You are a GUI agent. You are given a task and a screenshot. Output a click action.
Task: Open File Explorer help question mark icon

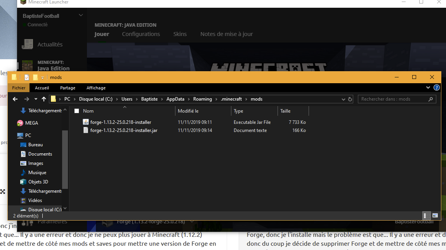click(437, 88)
